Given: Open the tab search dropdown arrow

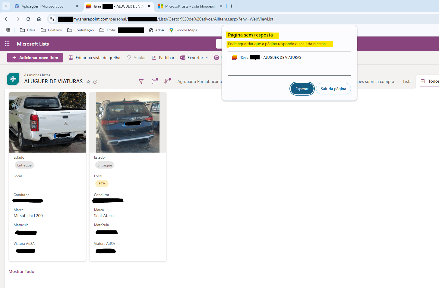Looking at the screenshot, I should 6,6.
